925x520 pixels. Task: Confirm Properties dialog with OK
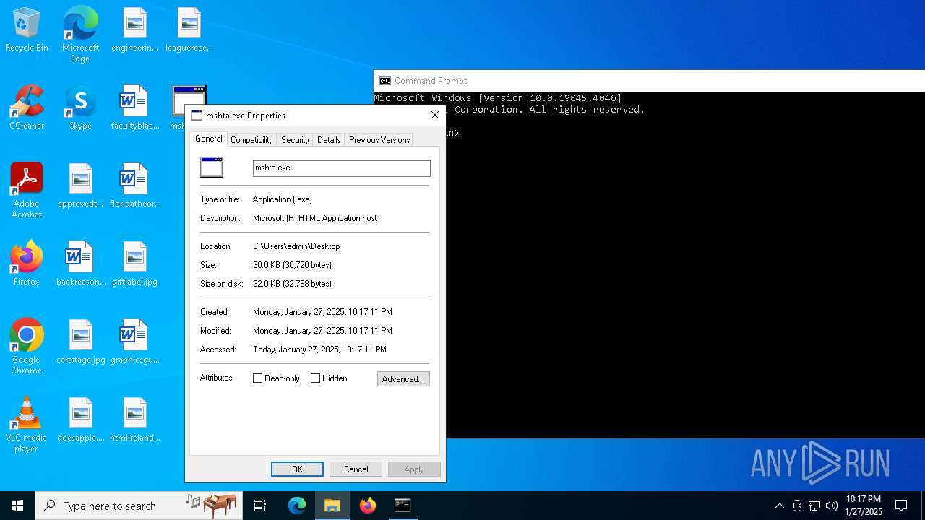(x=297, y=469)
